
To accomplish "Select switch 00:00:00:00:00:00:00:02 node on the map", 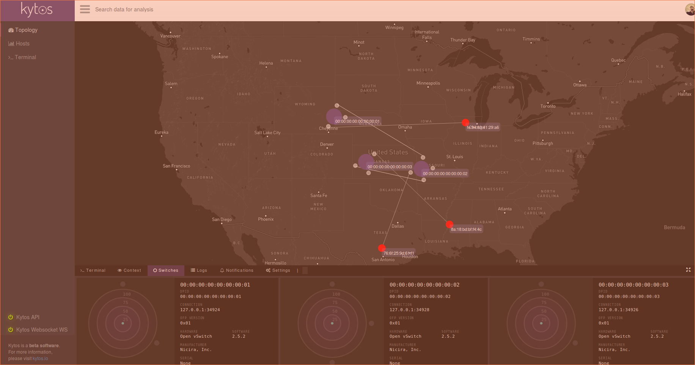I will click(x=421, y=169).
